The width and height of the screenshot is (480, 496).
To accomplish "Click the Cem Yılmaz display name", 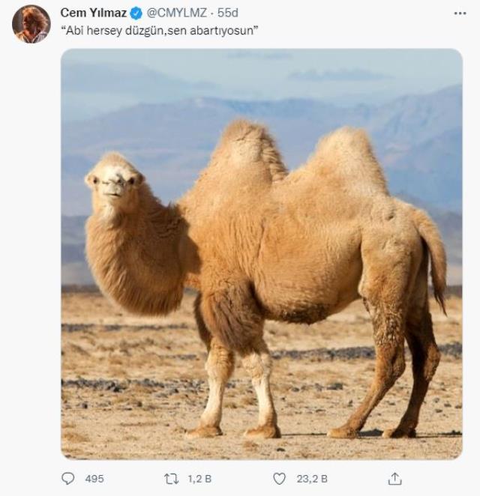I will 94,13.
